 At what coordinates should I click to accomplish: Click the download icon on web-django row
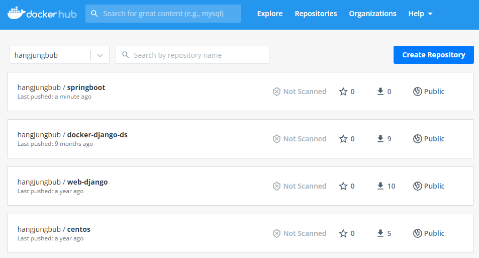pyautogui.click(x=380, y=186)
